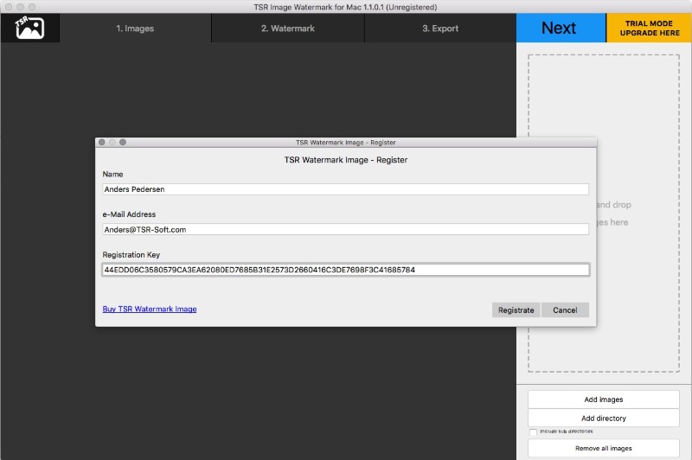Follow the Buy TSR Watermark Image link
The height and width of the screenshot is (460, 692).
pyautogui.click(x=150, y=309)
